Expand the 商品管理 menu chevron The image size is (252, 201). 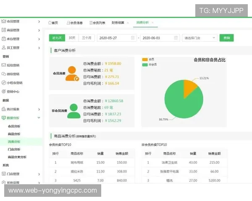point(39,30)
